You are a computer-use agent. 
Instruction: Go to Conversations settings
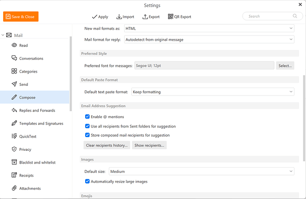click(35, 58)
